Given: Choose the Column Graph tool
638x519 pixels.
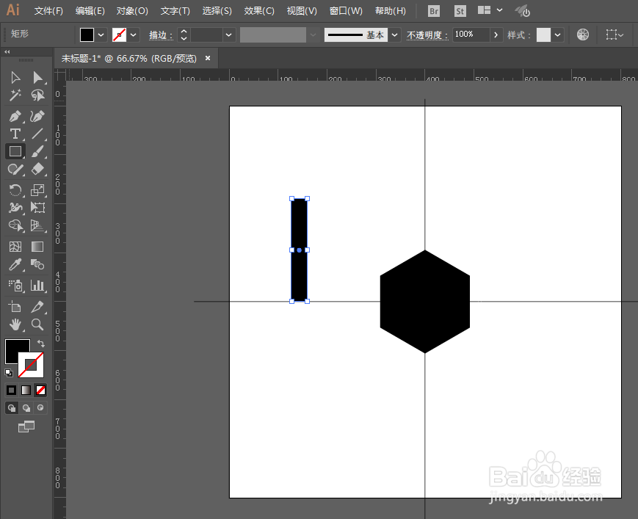Looking at the screenshot, I should [38, 285].
